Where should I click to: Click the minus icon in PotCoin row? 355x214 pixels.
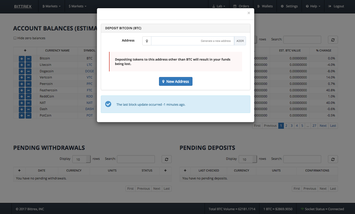click(x=29, y=115)
